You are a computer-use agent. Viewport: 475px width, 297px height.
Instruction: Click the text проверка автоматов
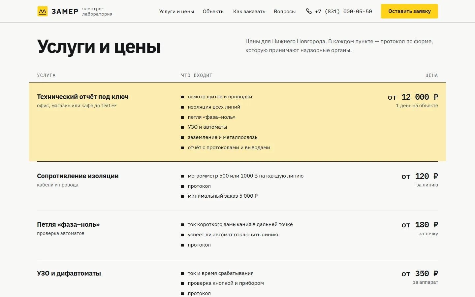[x=61, y=233]
